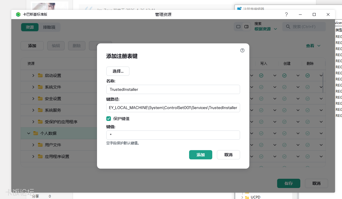Screen dimensions: 342x199
Task: Select single-pane view icon
Action: tap(238, 27)
